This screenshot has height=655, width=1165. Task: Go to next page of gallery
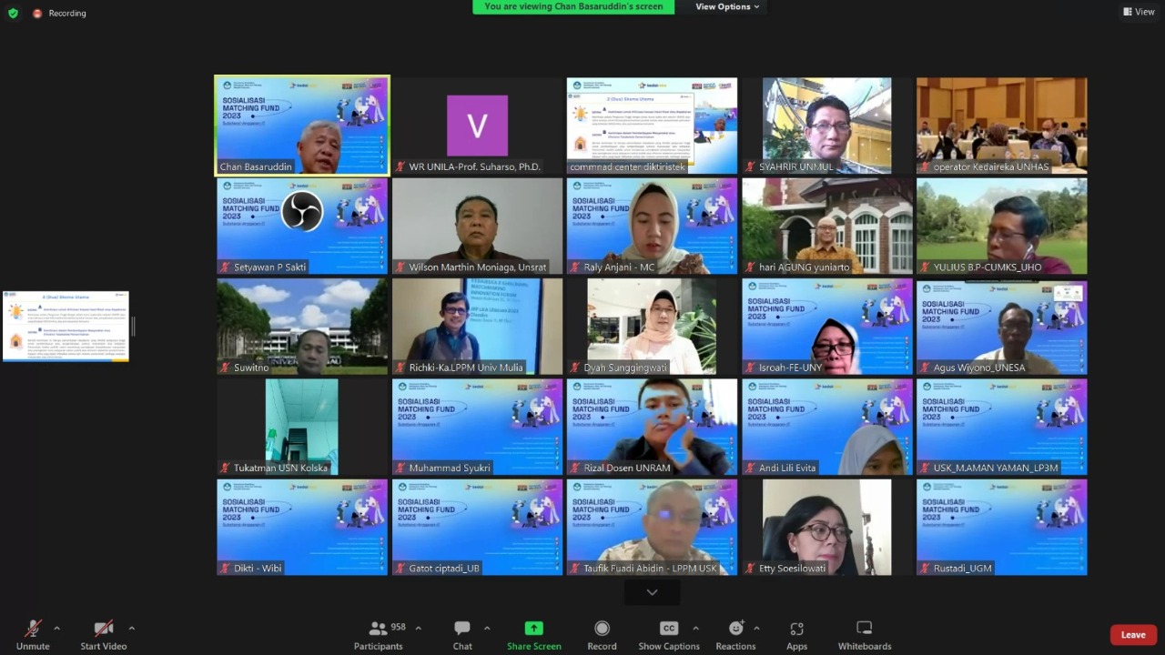652,592
